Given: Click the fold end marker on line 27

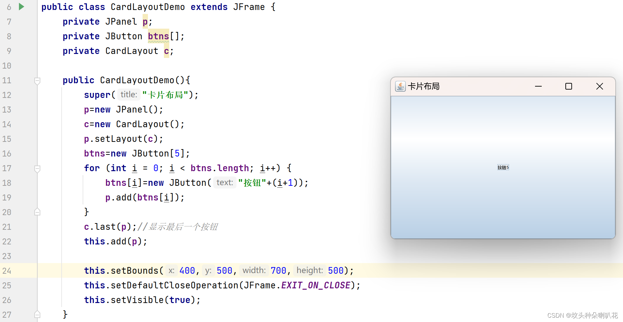Looking at the screenshot, I should [37, 314].
